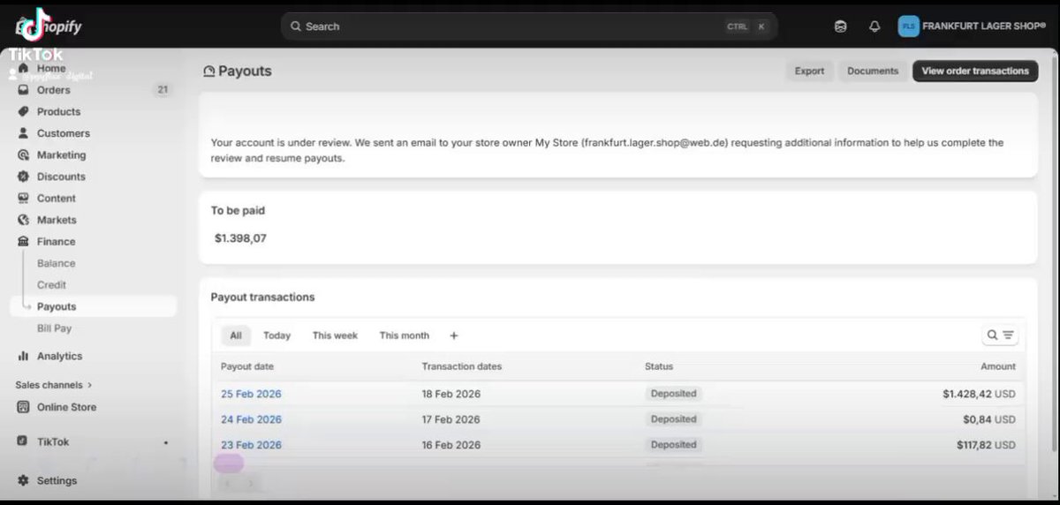Viewport: 1060px width, 505px height.
Task: Expand Sales channels chevron
Action: pyautogui.click(x=89, y=386)
